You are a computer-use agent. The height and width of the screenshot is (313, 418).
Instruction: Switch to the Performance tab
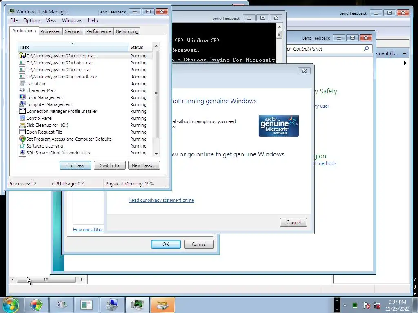(x=99, y=31)
